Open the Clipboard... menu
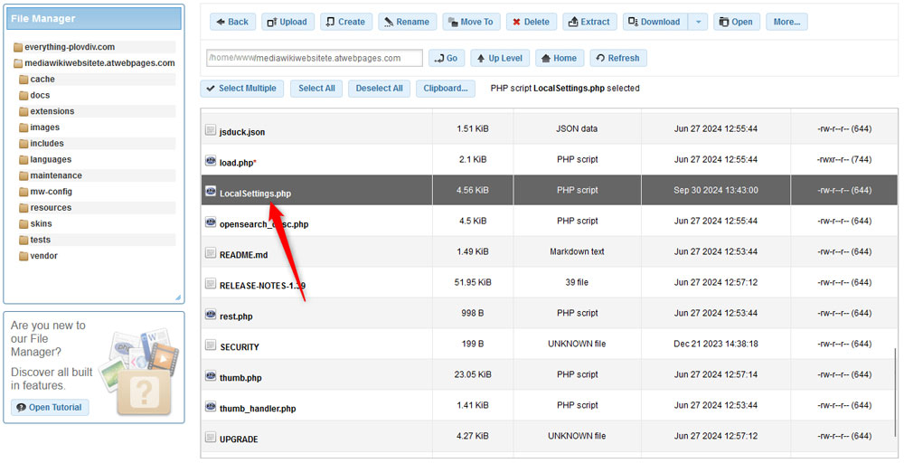The image size is (904, 463). coord(445,89)
